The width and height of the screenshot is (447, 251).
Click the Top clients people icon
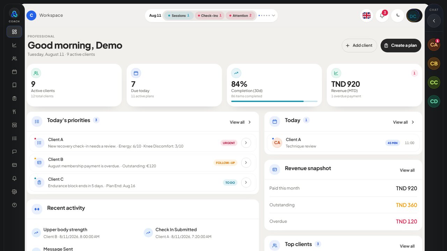[x=274, y=246]
